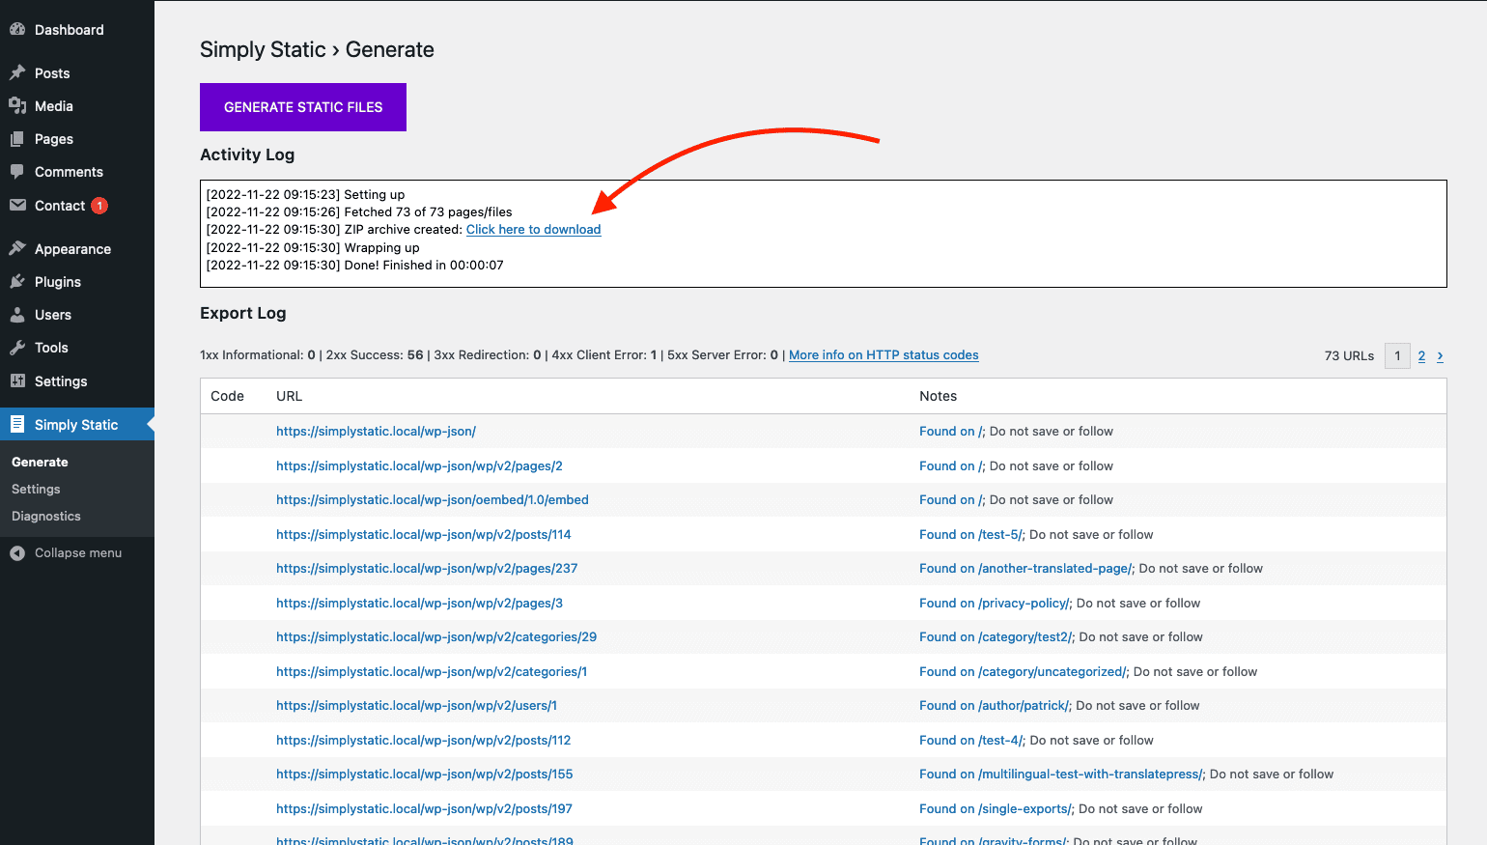
Task: Open the WordPress Settings menu
Action: coord(77,381)
